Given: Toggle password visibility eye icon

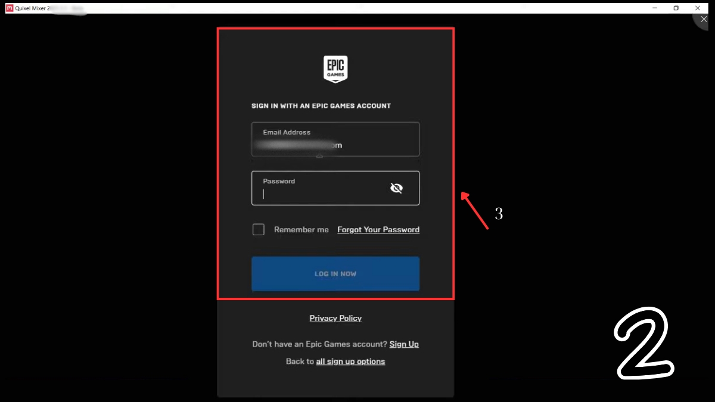Looking at the screenshot, I should (396, 188).
